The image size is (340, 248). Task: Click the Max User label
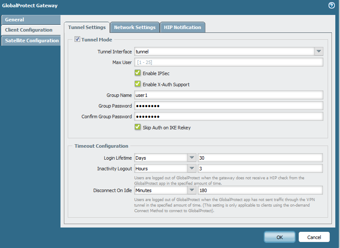(122, 62)
